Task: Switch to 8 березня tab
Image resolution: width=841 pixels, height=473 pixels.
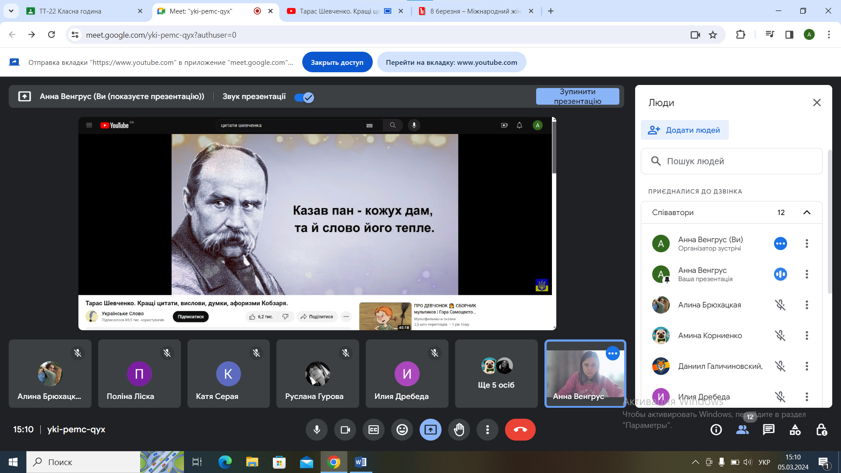Action: (x=476, y=11)
